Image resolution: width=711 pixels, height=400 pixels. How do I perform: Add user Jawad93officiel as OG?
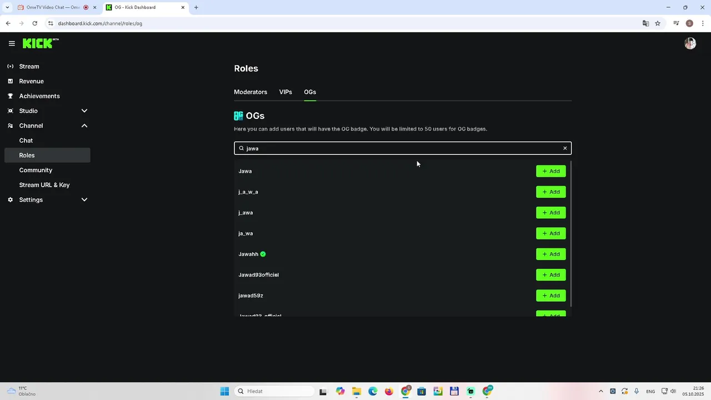tap(551, 275)
